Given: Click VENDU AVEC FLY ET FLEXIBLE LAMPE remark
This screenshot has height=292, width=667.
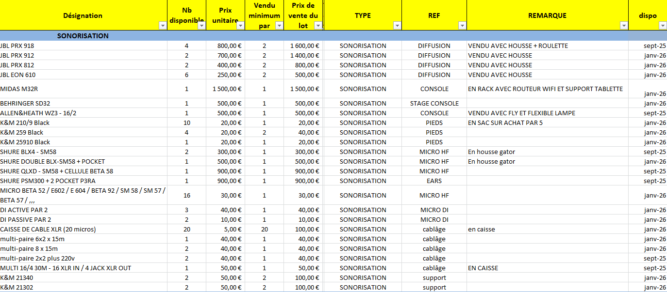Looking at the screenshot, I should pos(547,113).
